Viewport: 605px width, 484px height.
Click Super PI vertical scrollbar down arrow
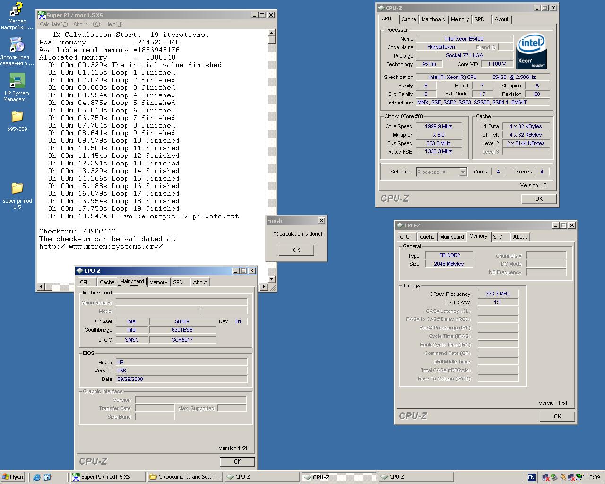271,279
